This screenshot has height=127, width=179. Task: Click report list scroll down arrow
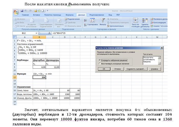click(x=159, y=63)
